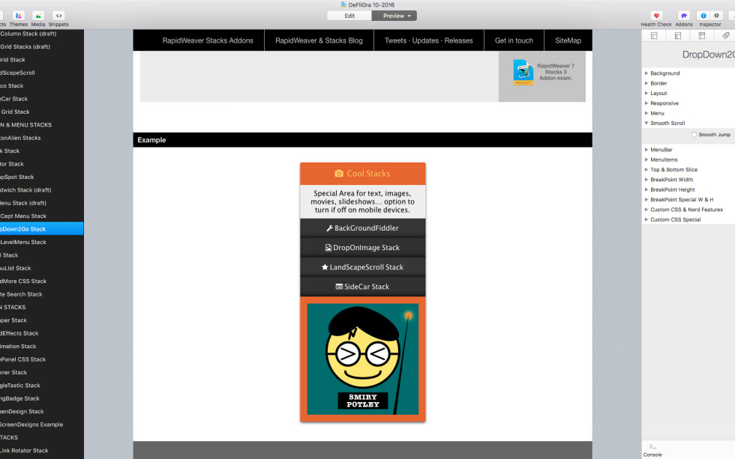
Task: Select the tag icon inspector tab
Action: click(726, 35)
